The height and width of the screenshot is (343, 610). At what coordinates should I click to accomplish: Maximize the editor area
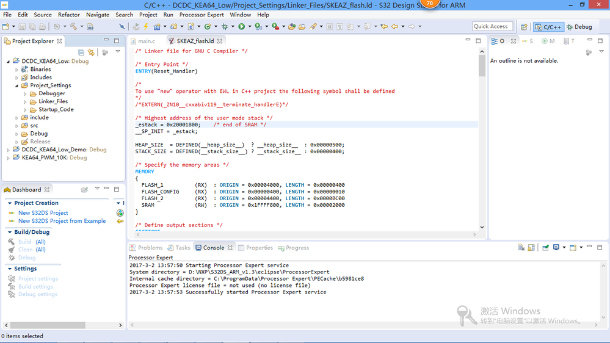(479, 40)
